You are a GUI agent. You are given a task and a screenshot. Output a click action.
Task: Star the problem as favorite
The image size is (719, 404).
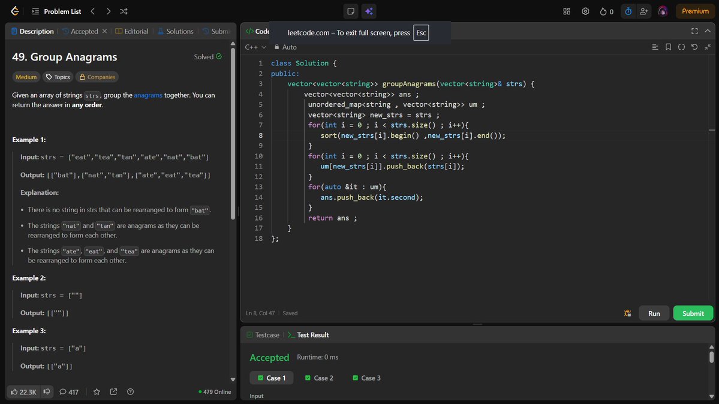97,391
